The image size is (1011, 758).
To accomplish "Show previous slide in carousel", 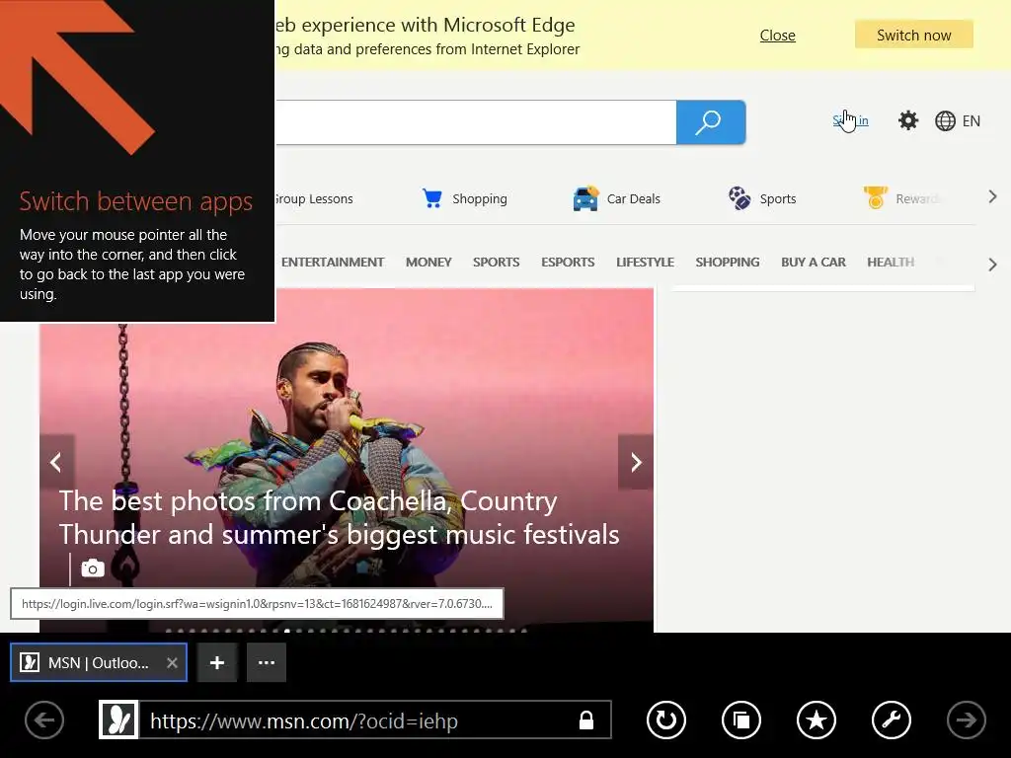I will pyautogui.click(x=56, y=462).
